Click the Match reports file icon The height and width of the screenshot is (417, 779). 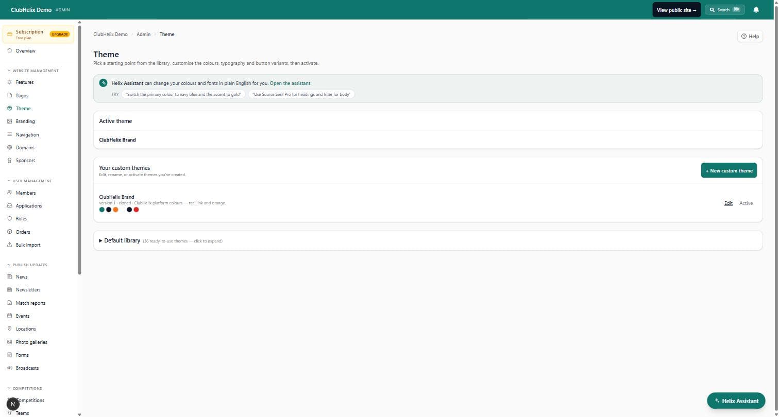[10, 303]
